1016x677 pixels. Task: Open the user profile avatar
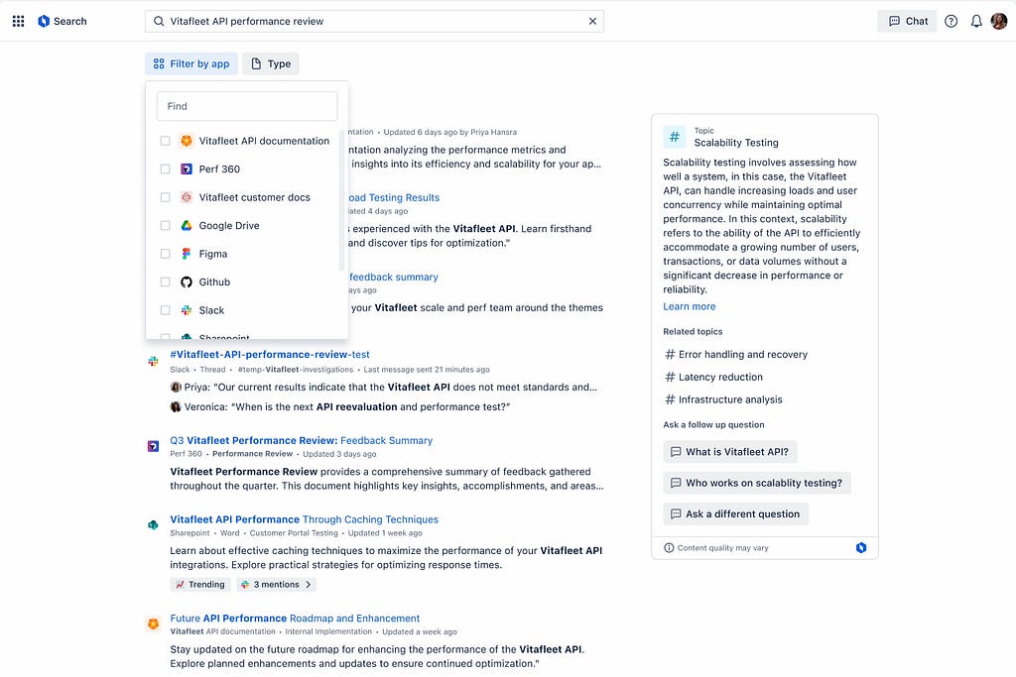(x=998, y=22)
